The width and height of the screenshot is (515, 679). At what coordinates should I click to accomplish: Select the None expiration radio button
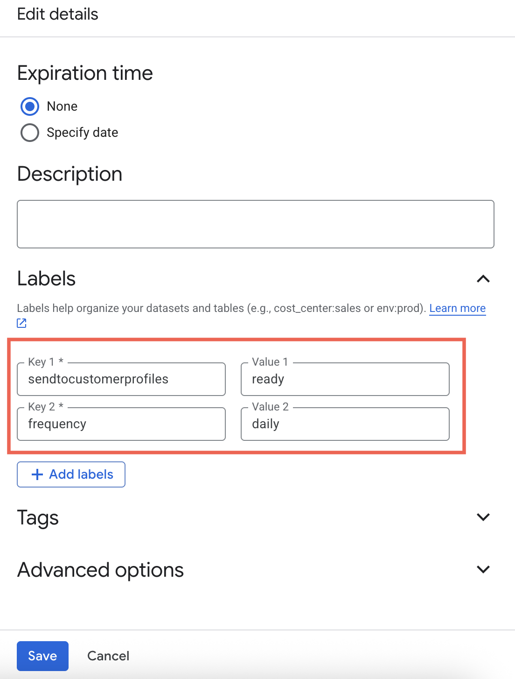[x=30, y=106]
